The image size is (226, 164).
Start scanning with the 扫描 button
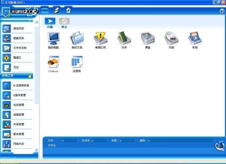(x=50, y=23)
